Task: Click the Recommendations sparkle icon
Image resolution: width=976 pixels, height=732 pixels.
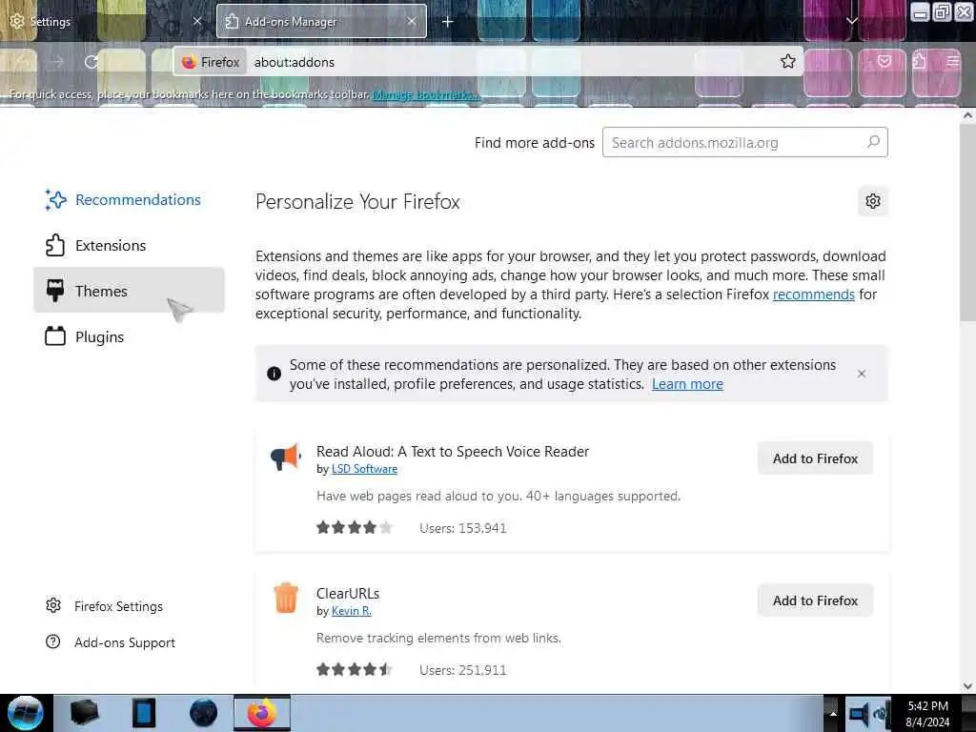Action: point(55,200)
